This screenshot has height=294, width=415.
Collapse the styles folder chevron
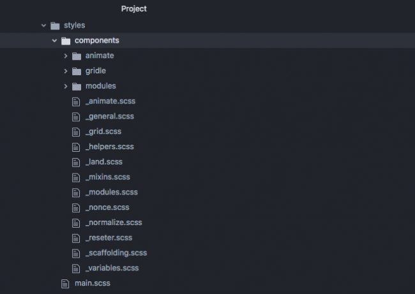pyautogui.click(x=43, y=26)
